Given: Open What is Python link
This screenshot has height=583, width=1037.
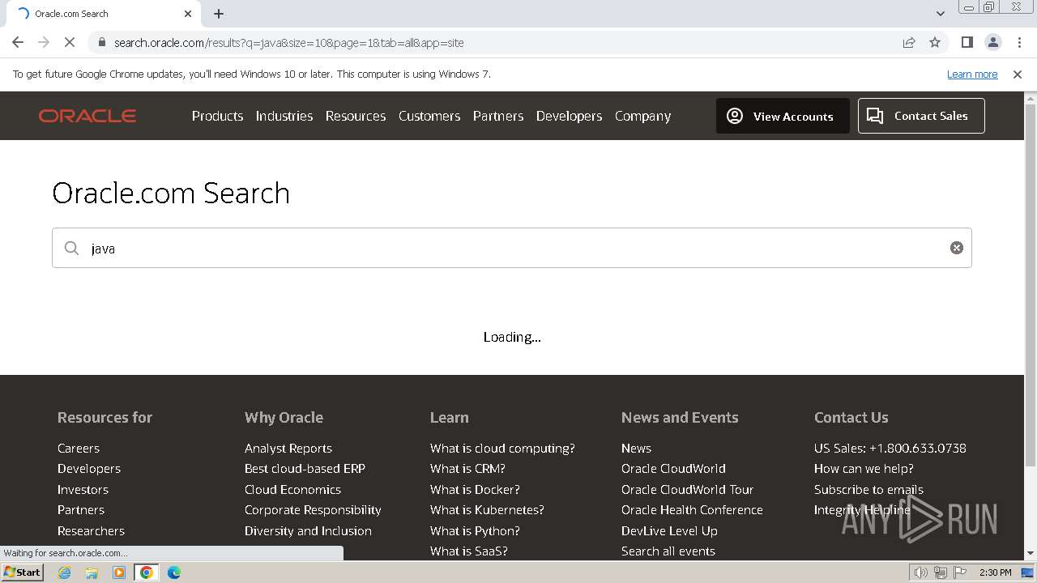Looking at the screenshot, I should coord(475,530).
